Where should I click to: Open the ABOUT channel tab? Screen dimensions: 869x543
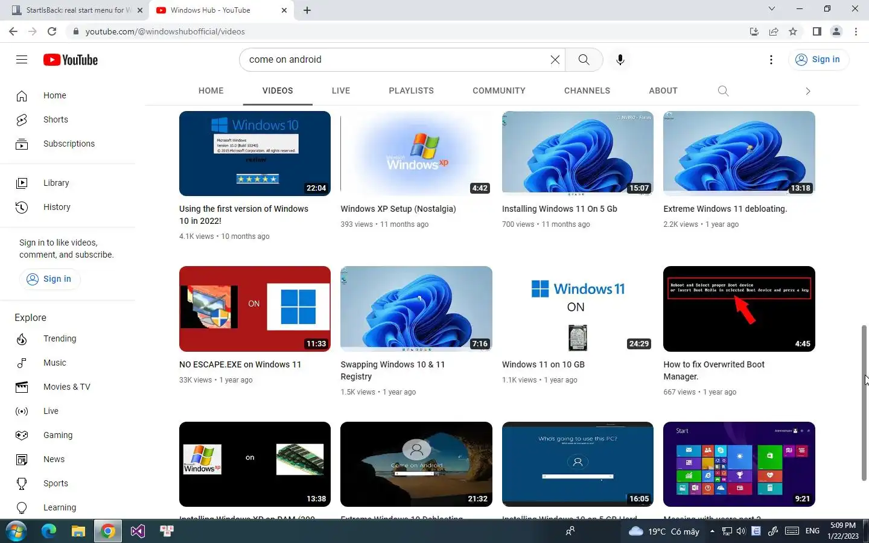click(x=663, y=91)
